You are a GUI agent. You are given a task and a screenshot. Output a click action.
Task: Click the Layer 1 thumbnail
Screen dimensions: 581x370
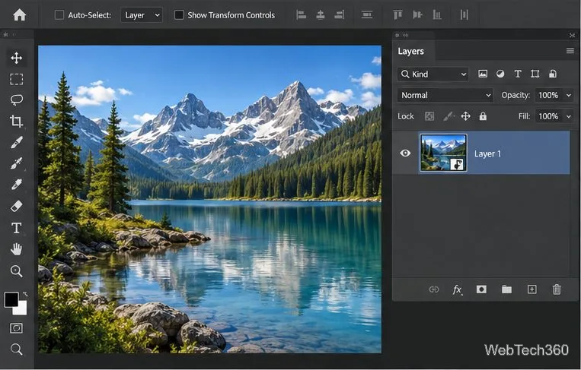(443, 153)
